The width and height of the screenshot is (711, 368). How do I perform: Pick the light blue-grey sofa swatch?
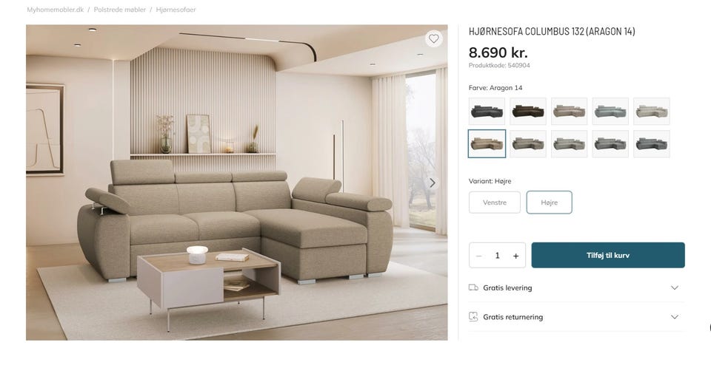(x=610, y=112)
